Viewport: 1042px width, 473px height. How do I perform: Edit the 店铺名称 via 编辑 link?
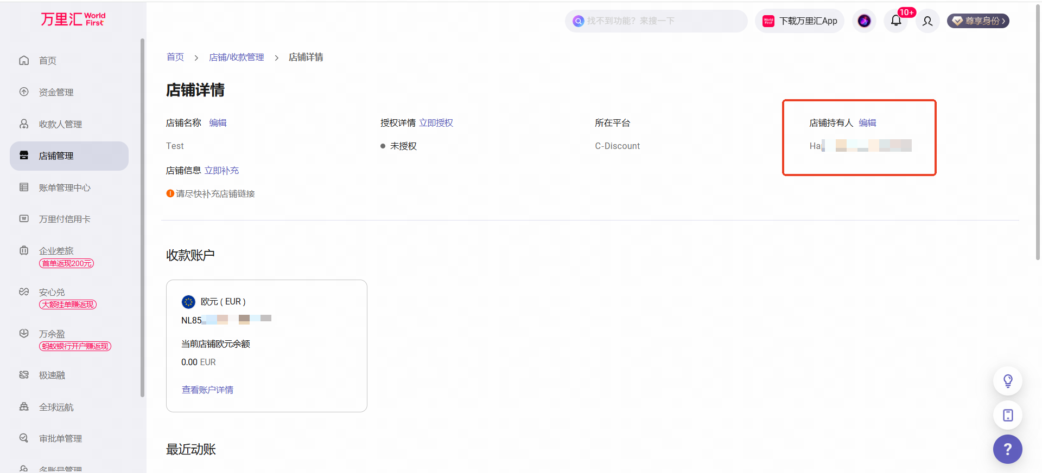[x=218, y=123]
